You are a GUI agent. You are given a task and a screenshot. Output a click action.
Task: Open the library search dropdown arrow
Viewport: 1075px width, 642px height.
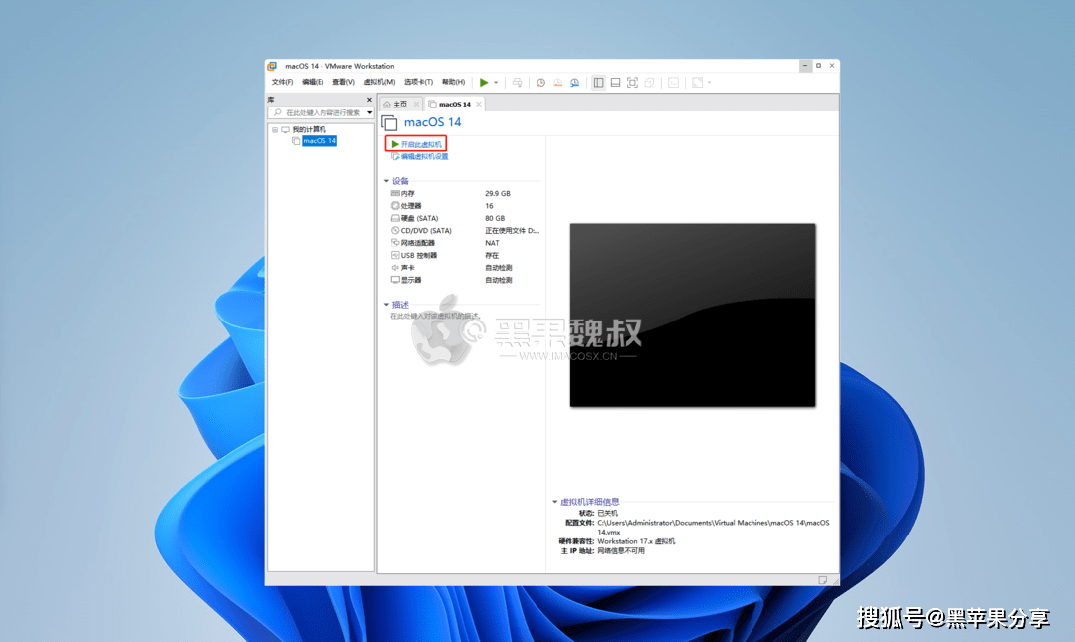coord(370,112)
